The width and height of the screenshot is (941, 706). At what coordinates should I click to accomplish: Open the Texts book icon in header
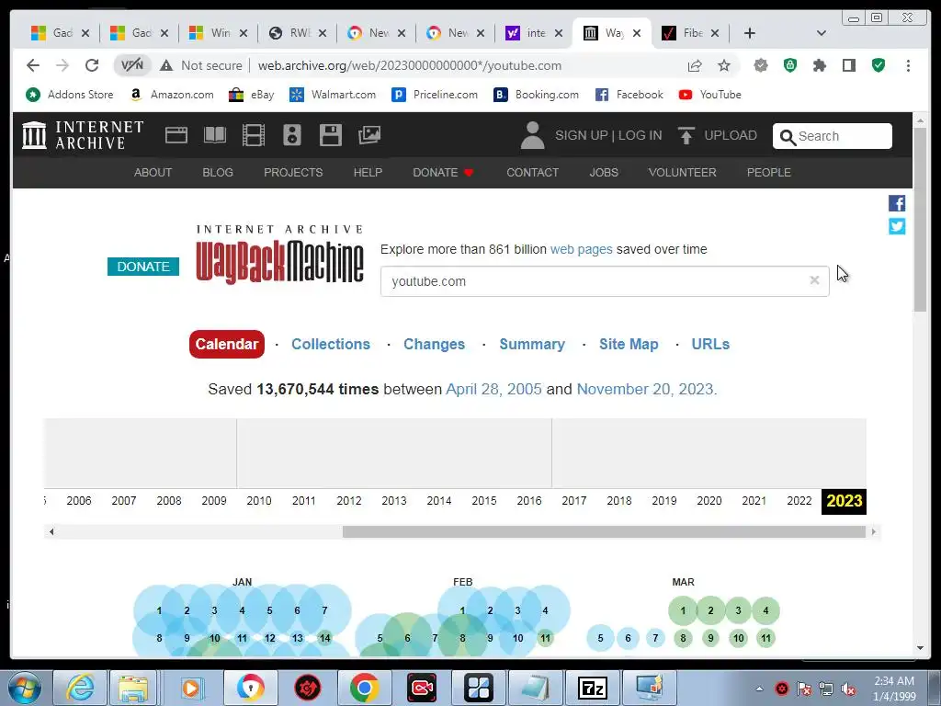click(x=215, y=135)
